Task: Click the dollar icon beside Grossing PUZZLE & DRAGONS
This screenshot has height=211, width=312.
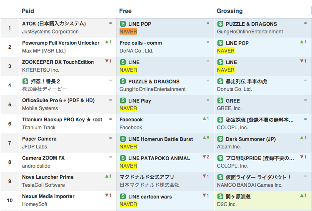Action: click(x=220, y=24)
